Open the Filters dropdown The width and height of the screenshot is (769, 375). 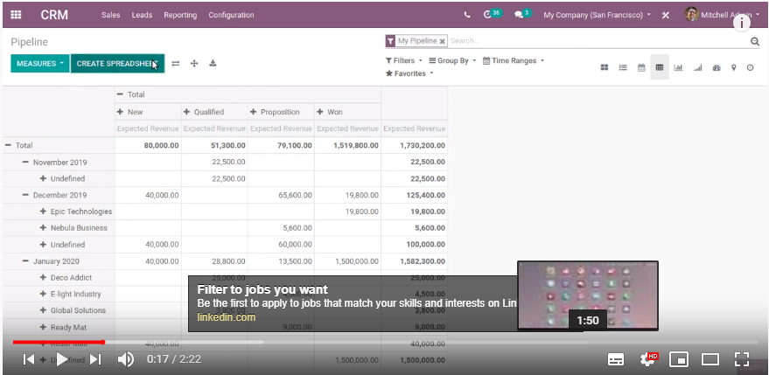(403, 61)
